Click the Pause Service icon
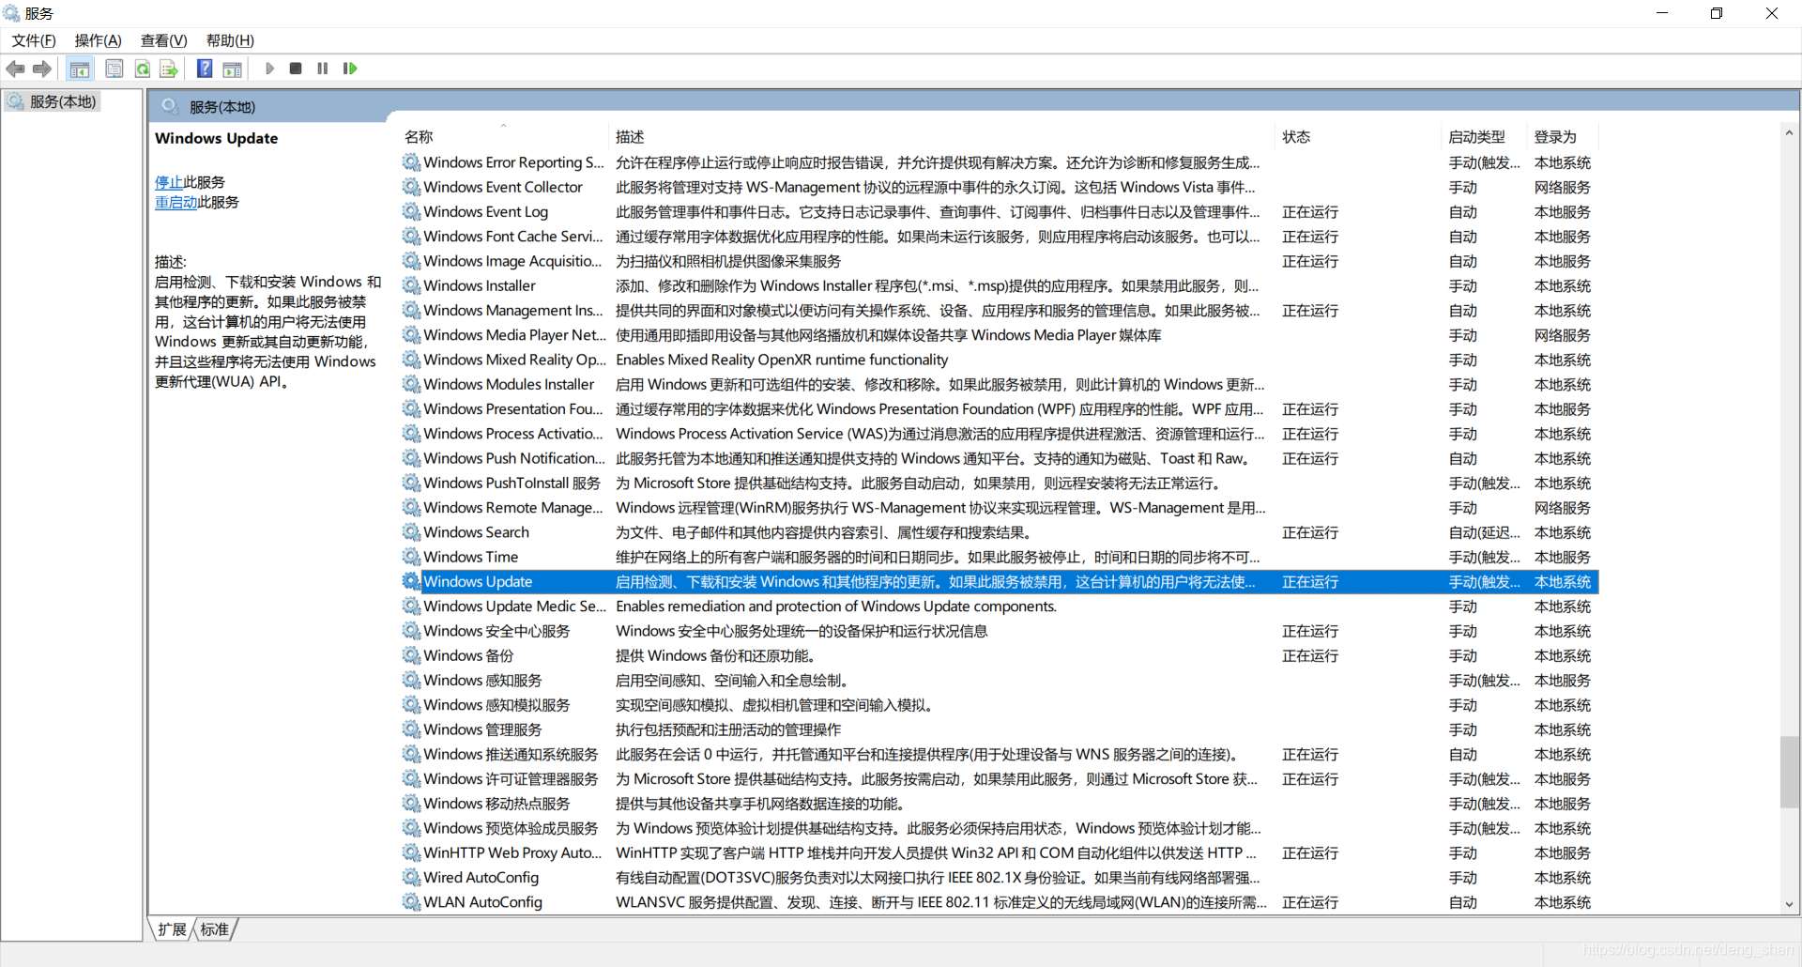The image size is (1802, 967). [323, 69]
